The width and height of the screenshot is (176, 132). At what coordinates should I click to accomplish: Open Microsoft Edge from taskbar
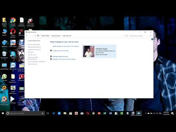pyautogui.click(x=54, y=113)
